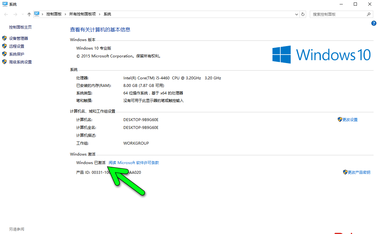This screenshot has height=234, width=377.
Task: Click the up arrow to go up a level
Action: point(29,14)
